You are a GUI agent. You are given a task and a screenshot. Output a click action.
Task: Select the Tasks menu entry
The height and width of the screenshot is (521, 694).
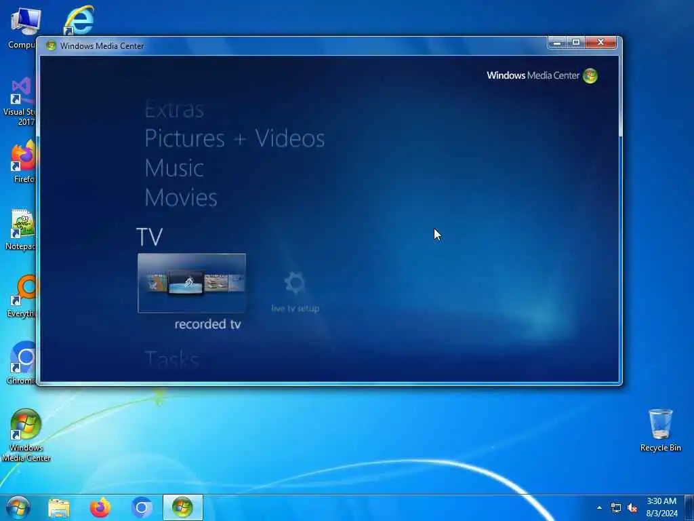pos(173,359)
